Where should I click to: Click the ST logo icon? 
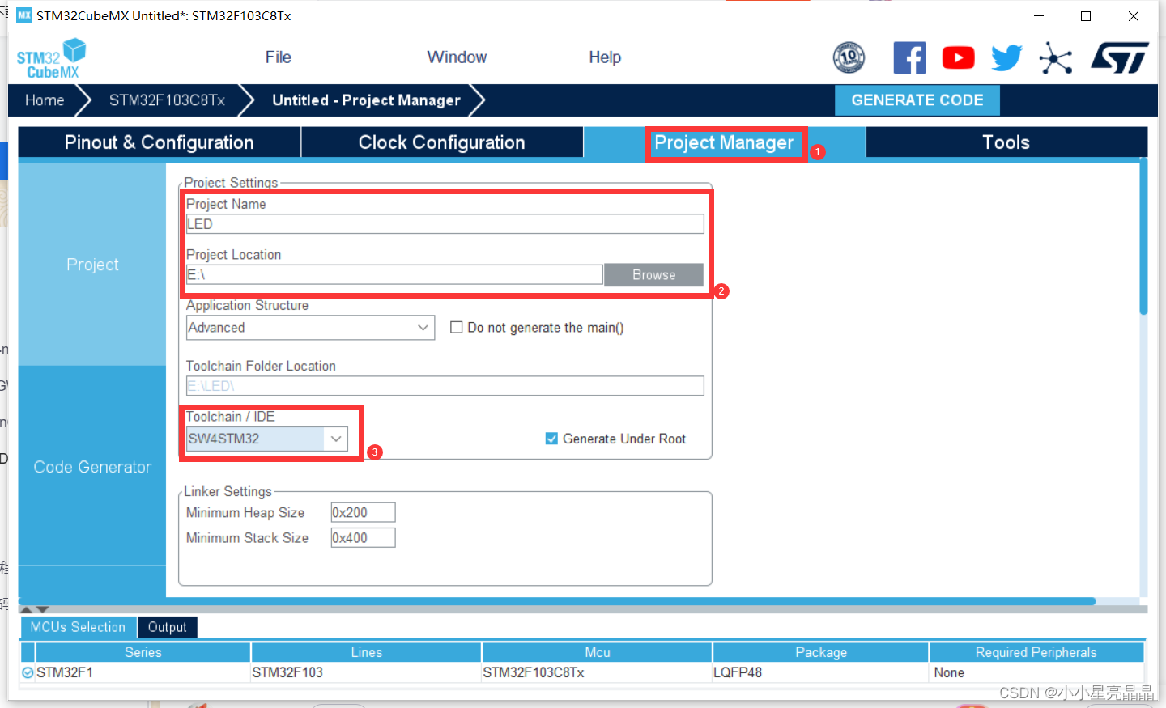click(1120, 58)
